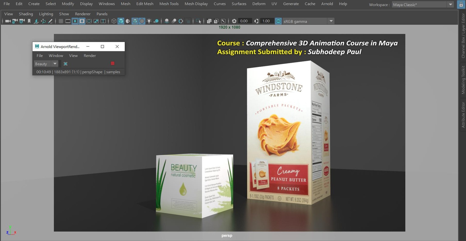Open the Mesh Tools menu
The image size is (466, 241).
click(x=169, y=4)
